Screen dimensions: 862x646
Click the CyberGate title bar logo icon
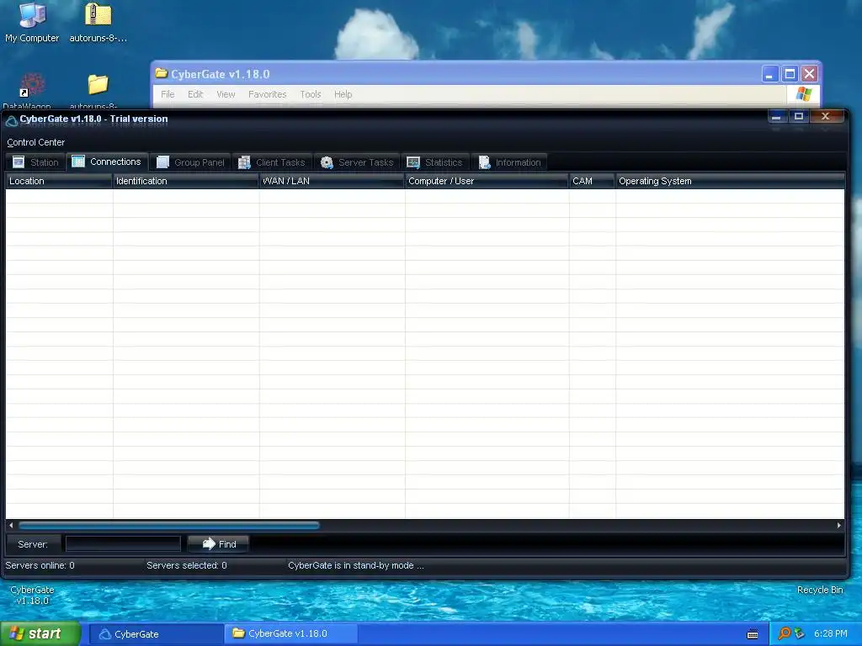click(x=12, y=119)
